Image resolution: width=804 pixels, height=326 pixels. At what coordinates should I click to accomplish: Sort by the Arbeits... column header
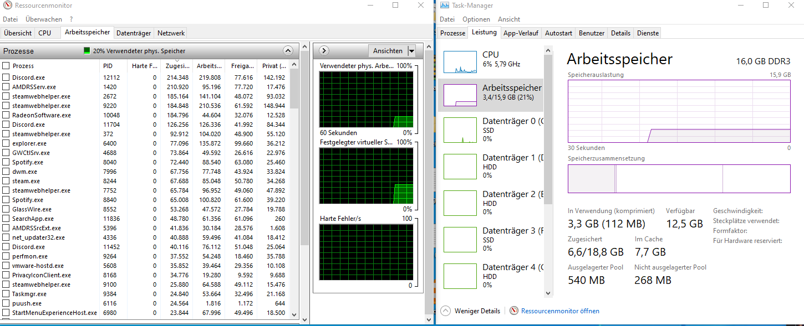(208, 66)
